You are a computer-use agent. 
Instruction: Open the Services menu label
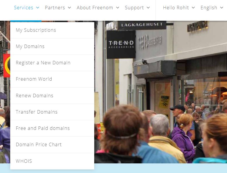[x=23, y=8]
